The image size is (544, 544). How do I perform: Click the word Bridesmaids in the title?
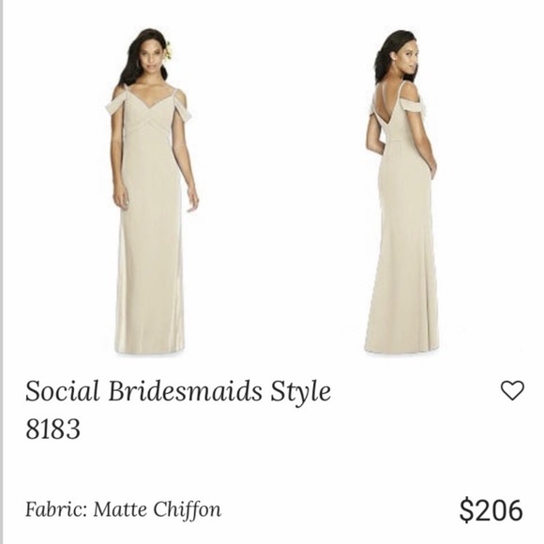point(185,391)
